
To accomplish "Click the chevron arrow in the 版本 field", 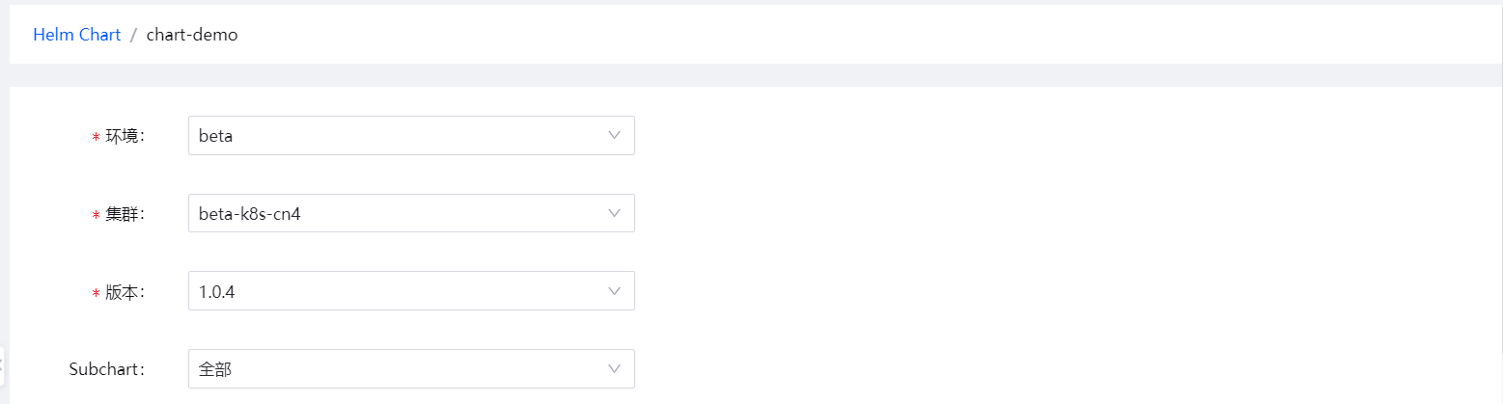I will pyautogui.click(x=614, y=291).
